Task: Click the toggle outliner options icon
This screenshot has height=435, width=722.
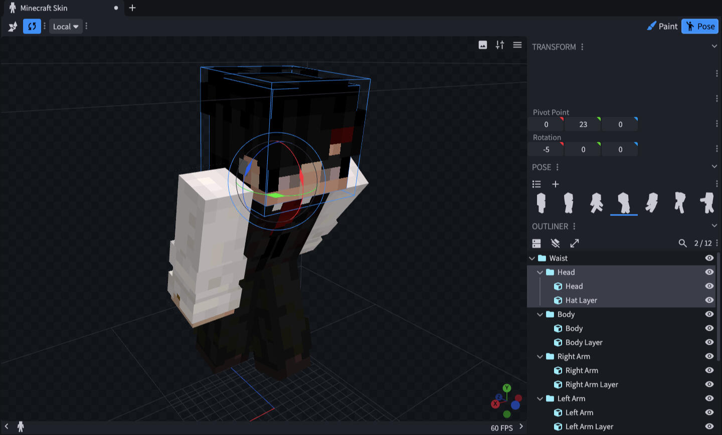Action: tap(536, 243)
